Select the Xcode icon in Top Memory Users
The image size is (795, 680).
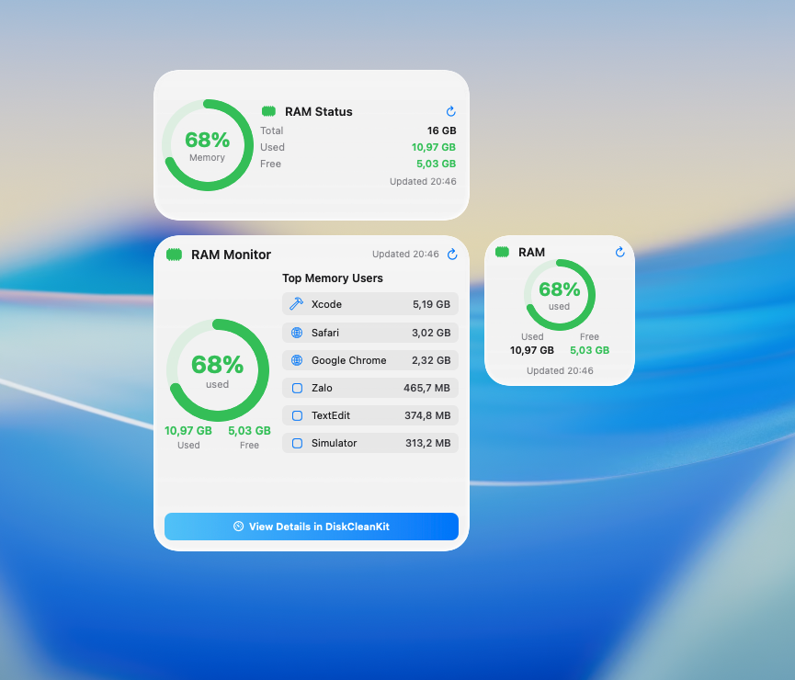[297, 304]
